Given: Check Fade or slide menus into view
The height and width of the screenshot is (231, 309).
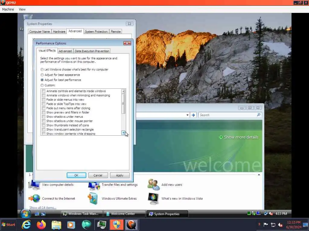Looking at the screenshot, I should (x=43, y=100).
